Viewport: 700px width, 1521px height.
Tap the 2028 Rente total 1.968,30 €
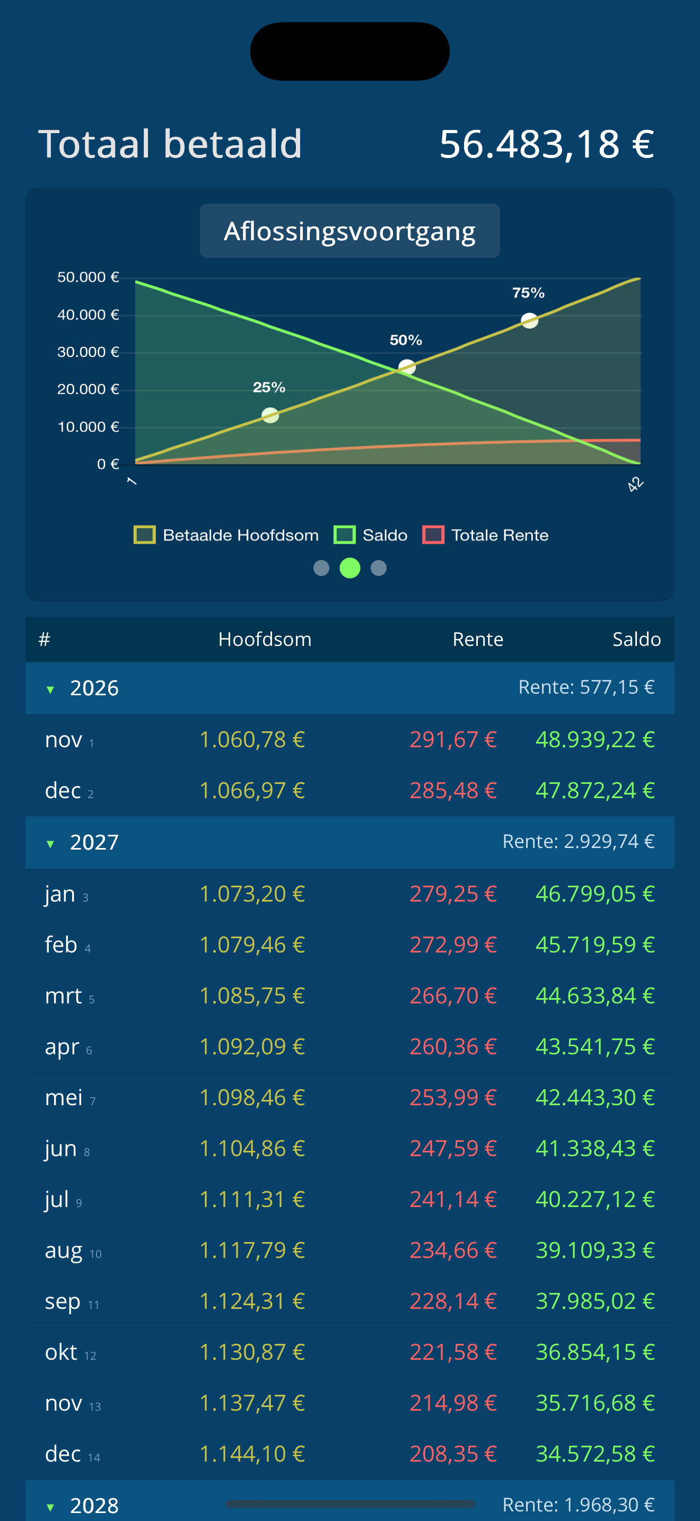[x=579, y=1505]
